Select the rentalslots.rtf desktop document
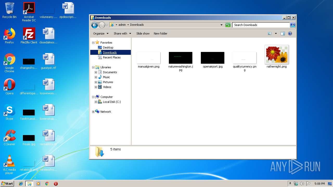This screenshot has height=187, width=333. pos(48,138)
